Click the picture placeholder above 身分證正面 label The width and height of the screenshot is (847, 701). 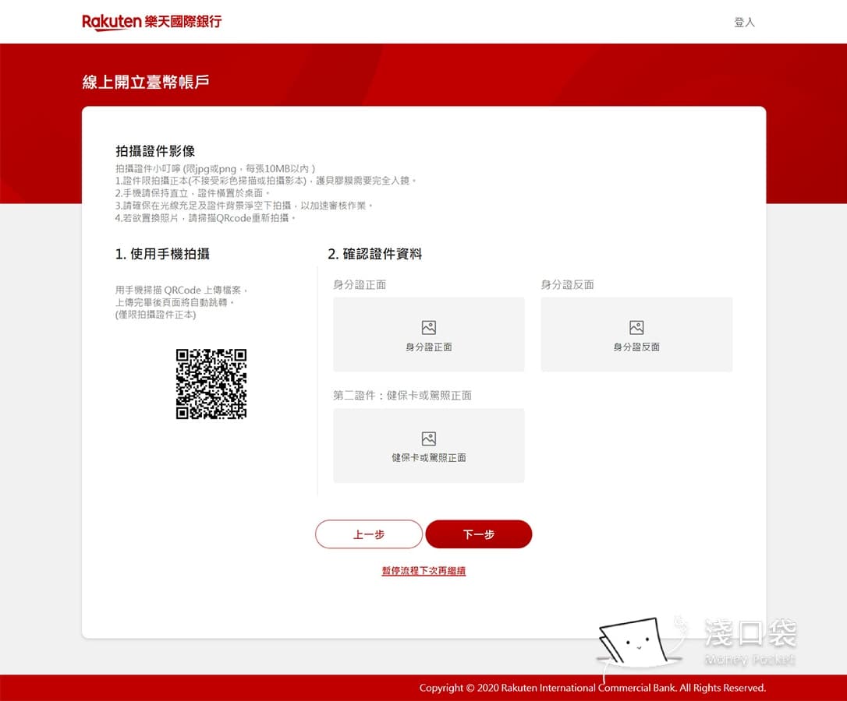[x=428, y=328]
